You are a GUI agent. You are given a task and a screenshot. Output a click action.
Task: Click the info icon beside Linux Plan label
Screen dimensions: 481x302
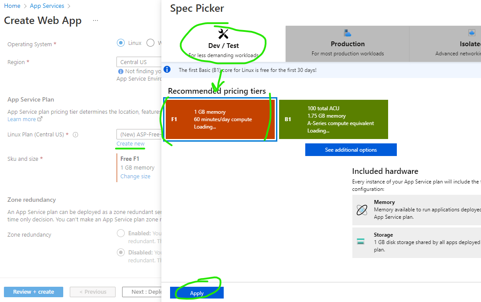(75, 135)
